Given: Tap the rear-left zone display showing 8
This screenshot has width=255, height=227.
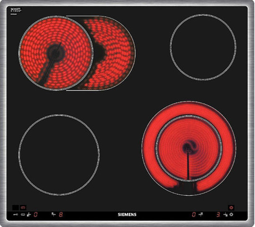Looking at the screenshot, I should click(61, 214).
